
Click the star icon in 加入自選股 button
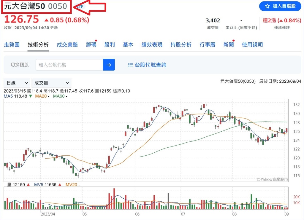[x=267, y=6]
